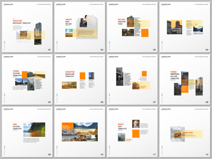Select the wheat field photo on page 02
This screenshot has width=212, height=159.
[69, 33]
